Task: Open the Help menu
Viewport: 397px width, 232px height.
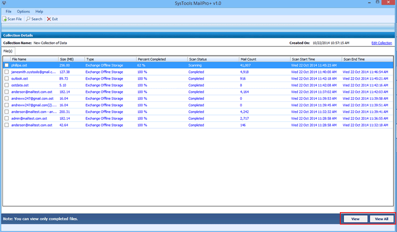Action: (x=39, y=11)
